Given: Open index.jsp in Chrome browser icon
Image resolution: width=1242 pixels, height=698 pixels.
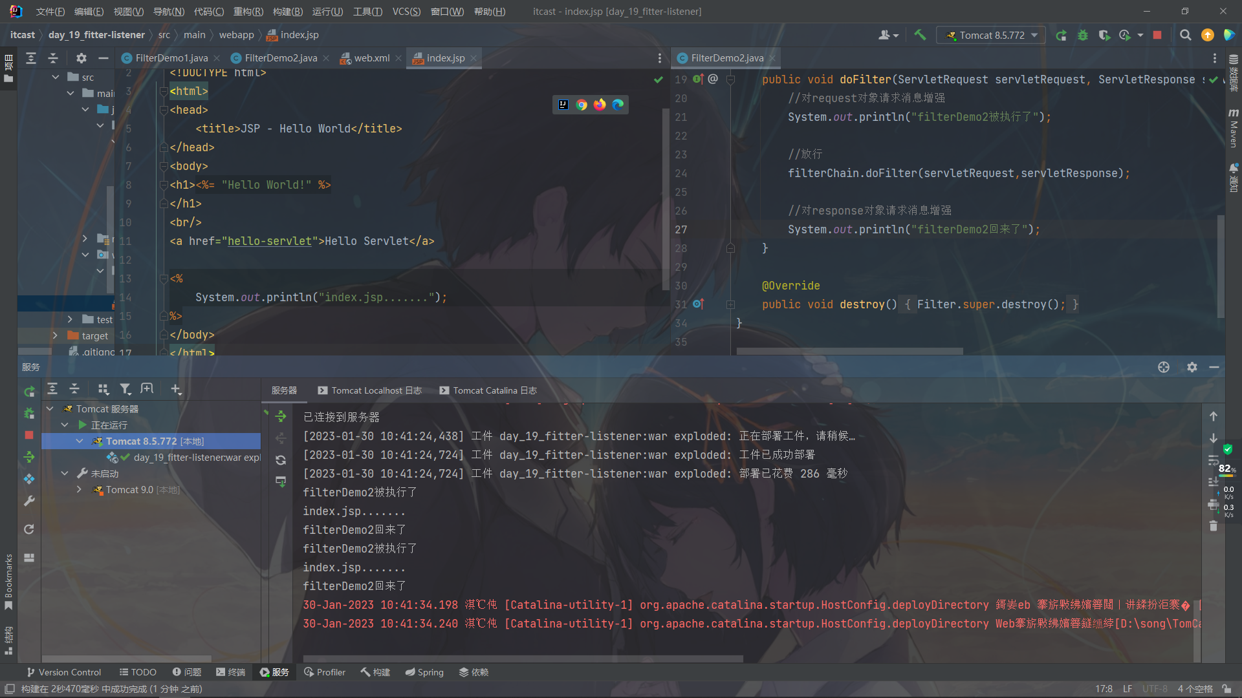Looking at the screenshot, I should click(x=582, y=105).
